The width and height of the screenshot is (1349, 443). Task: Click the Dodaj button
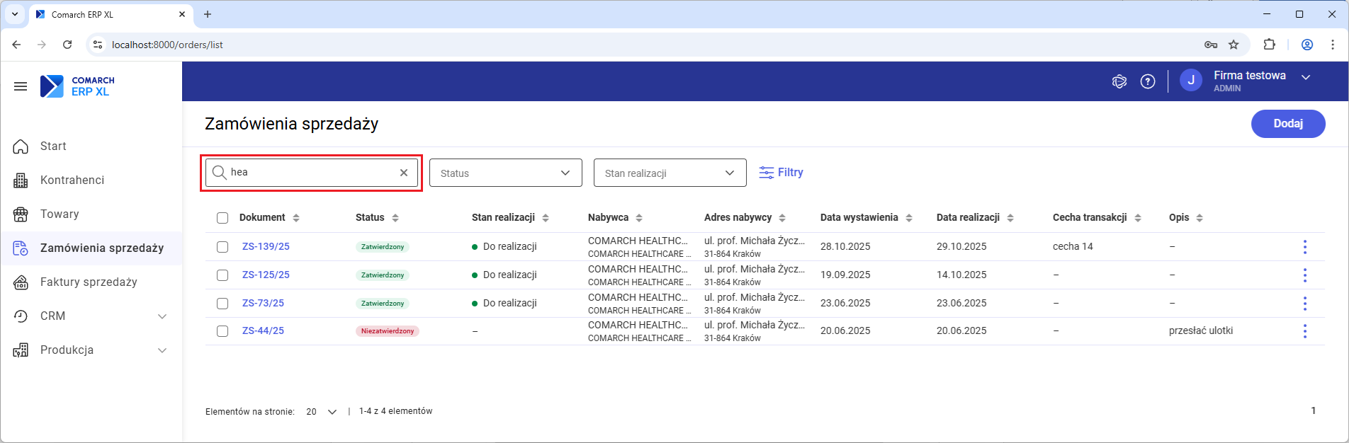click(1287, 124)
